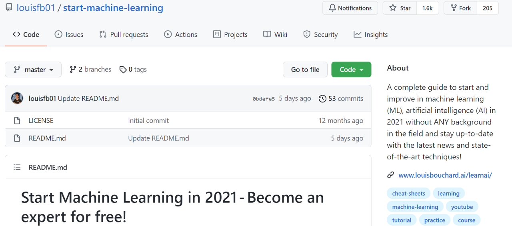Click the branches icon beside 2 branches
This screenshot has height=226, width=512.
73,70
